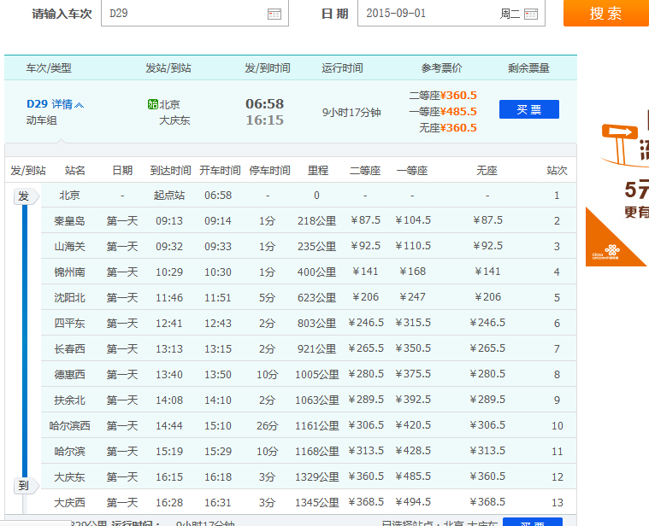Click the 到 arrival marker on the route line
649x526 pixels.
click(24, 485)
